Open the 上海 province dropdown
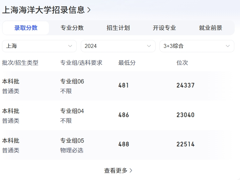 coord(39,46)
